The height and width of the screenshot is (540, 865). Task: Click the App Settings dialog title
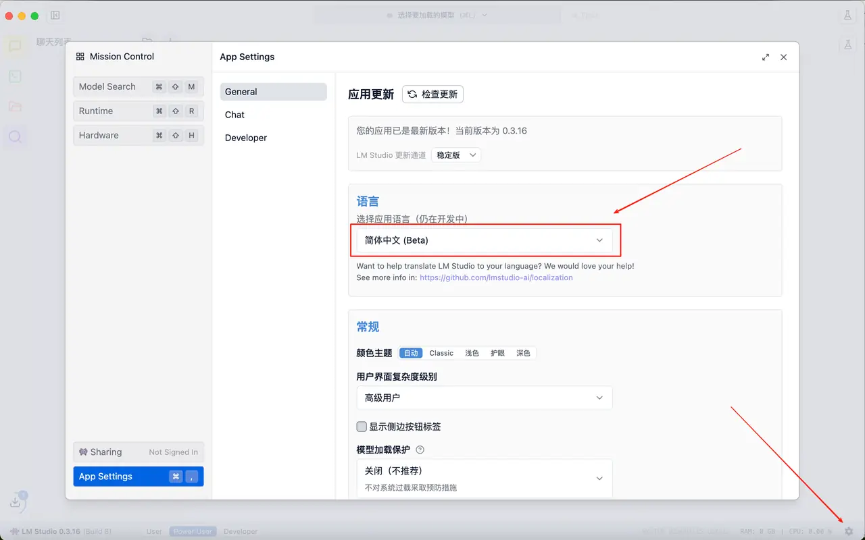pyautogui.click(x=247, y=57)
